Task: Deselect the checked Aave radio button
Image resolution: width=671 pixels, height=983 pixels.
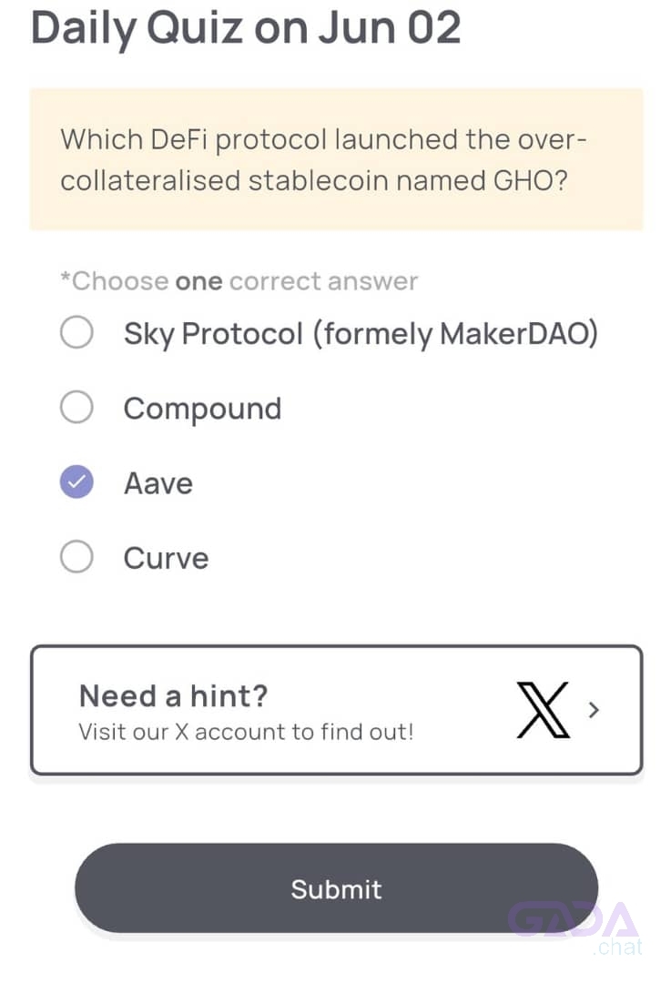Action: 77,482
